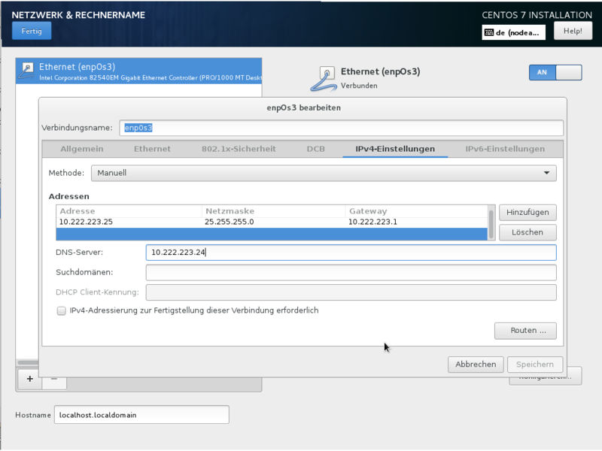Click the Fertig button
Screen dimensions: 602x451
32,31
